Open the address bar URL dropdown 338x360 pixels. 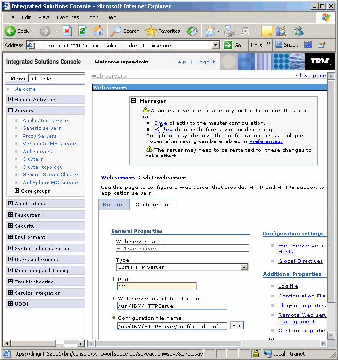216,45
